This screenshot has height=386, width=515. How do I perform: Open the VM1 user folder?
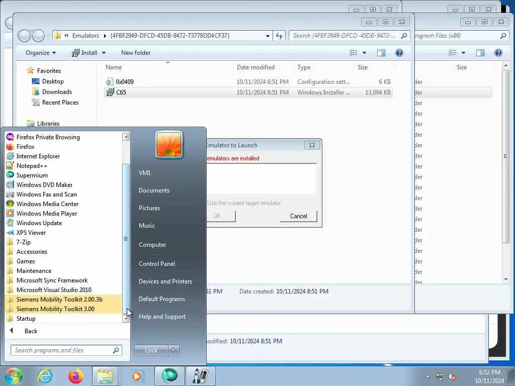point(144,173)
